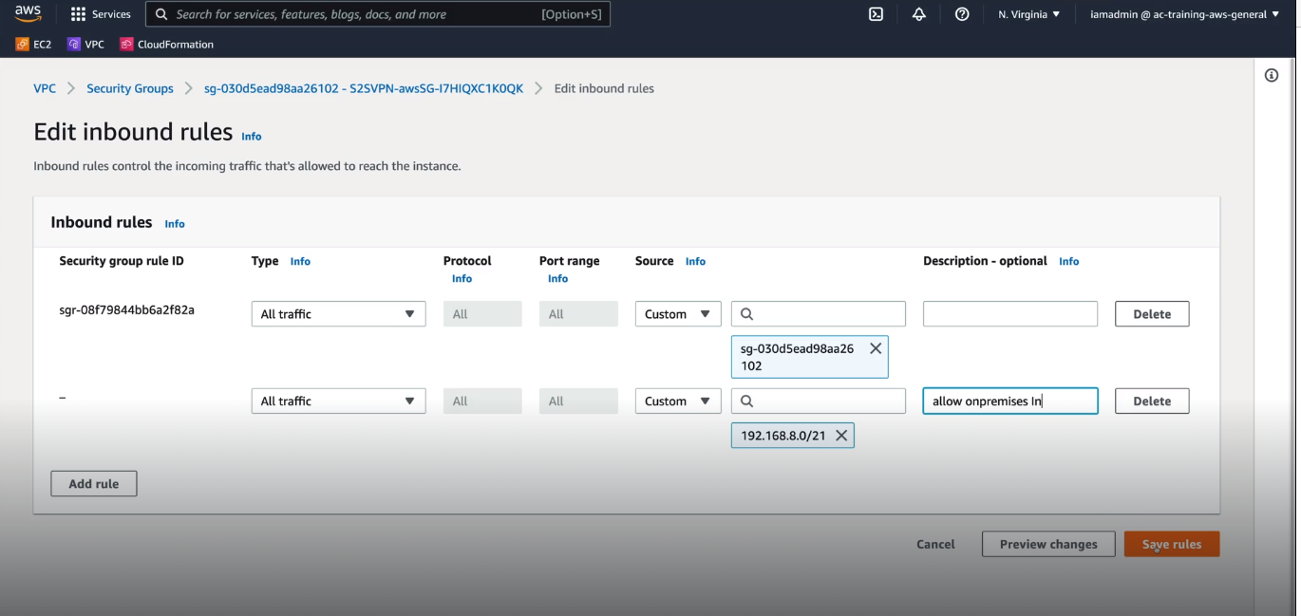Click the AWS logo to go home
The image size is (1301, 616).
pyautogui.click(x=26, y=13)
